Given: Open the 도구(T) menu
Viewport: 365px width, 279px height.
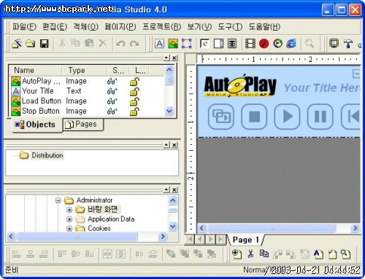Looking at the screenshot, I should coord(230,26).
